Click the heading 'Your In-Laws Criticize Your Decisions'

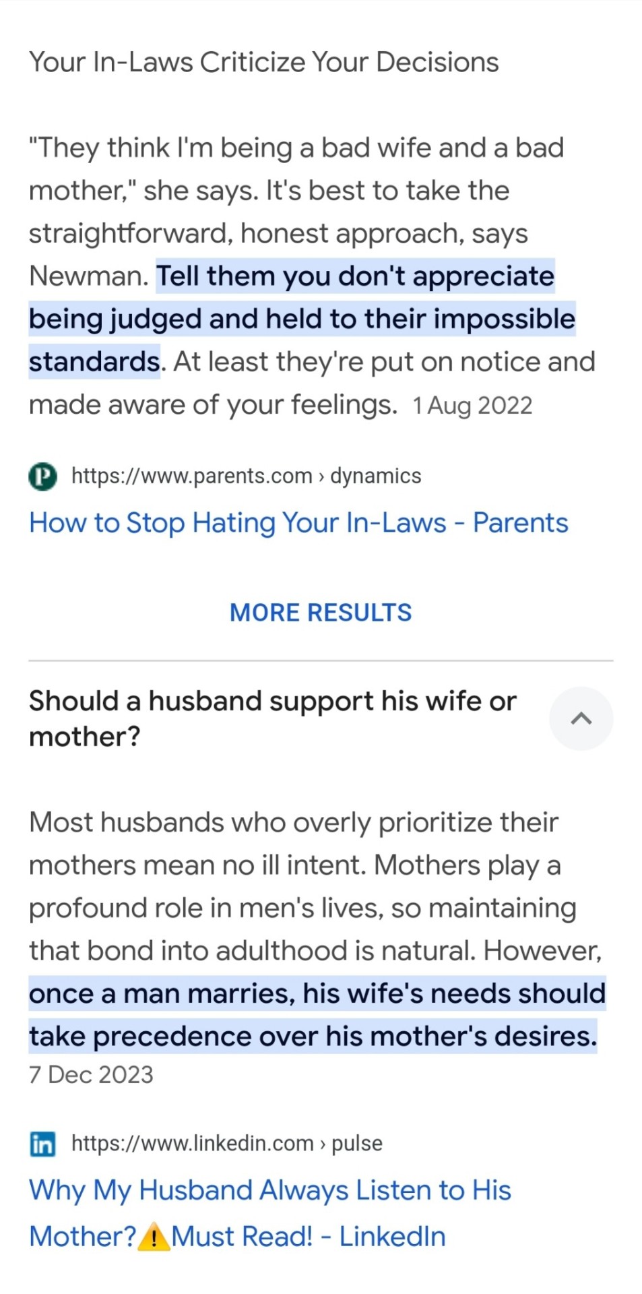263,62
